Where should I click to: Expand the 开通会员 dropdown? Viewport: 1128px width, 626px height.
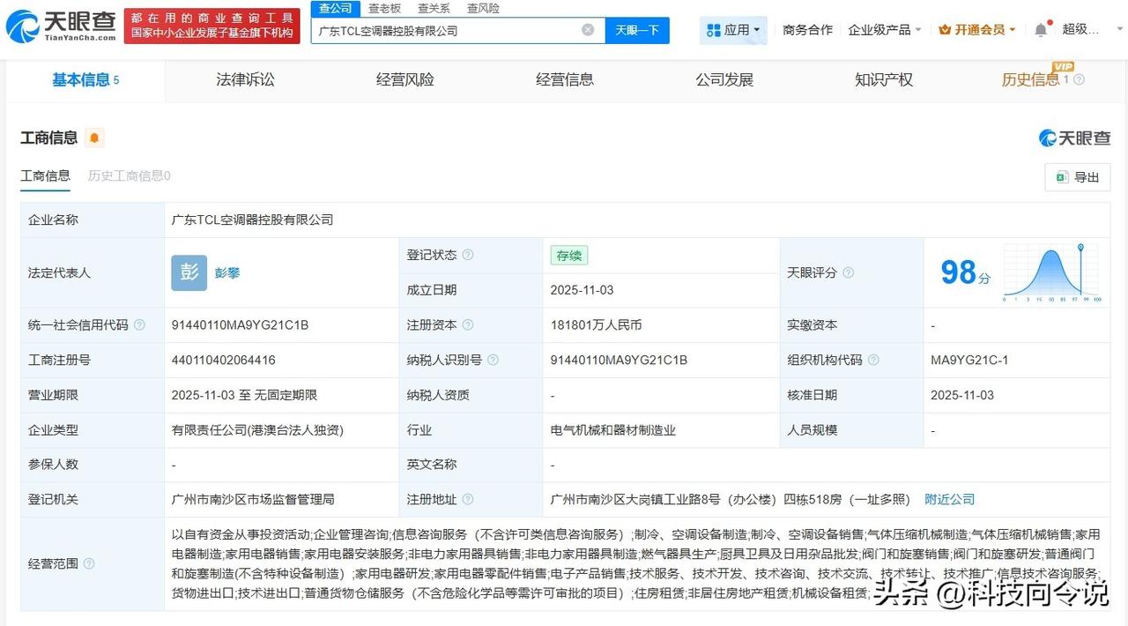coord(977,30)
